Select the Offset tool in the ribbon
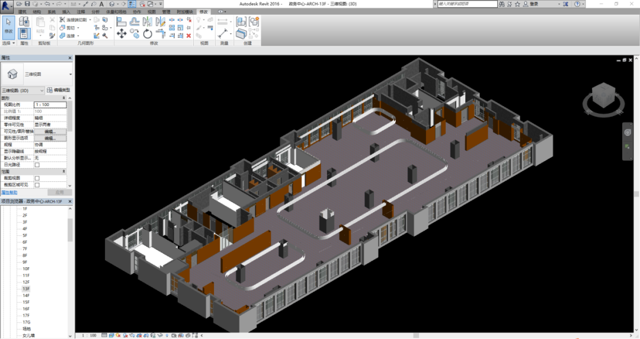This screenshot has width=640, height=339. (135, 21)
